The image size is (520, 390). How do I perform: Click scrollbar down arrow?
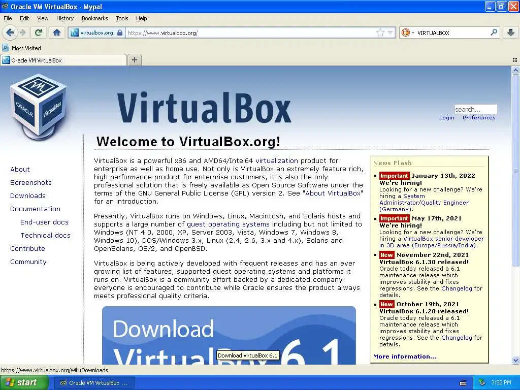click(515, 360)
